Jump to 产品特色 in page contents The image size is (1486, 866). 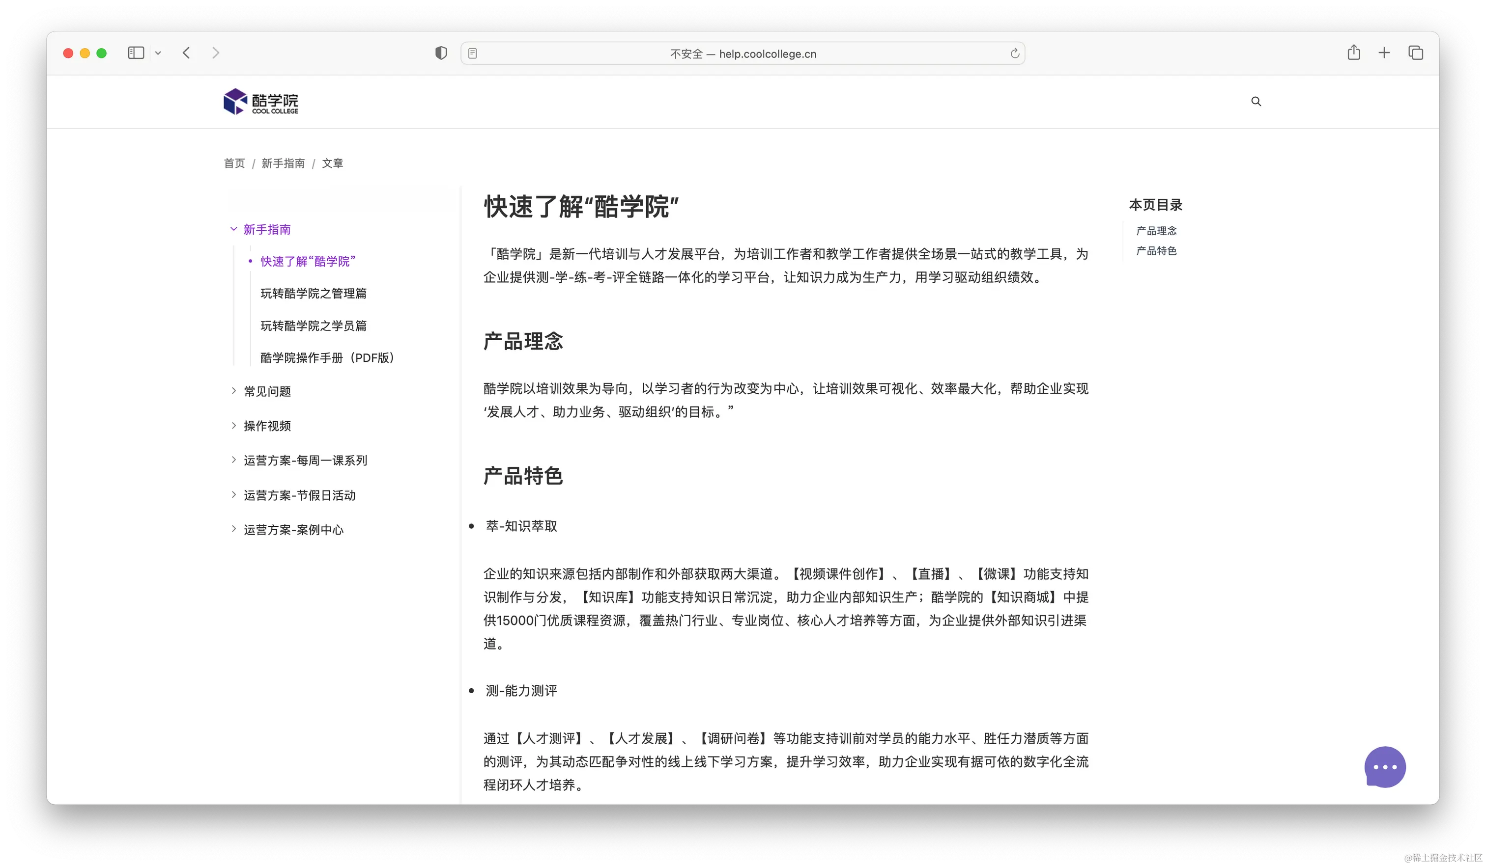coord(1156,251)
